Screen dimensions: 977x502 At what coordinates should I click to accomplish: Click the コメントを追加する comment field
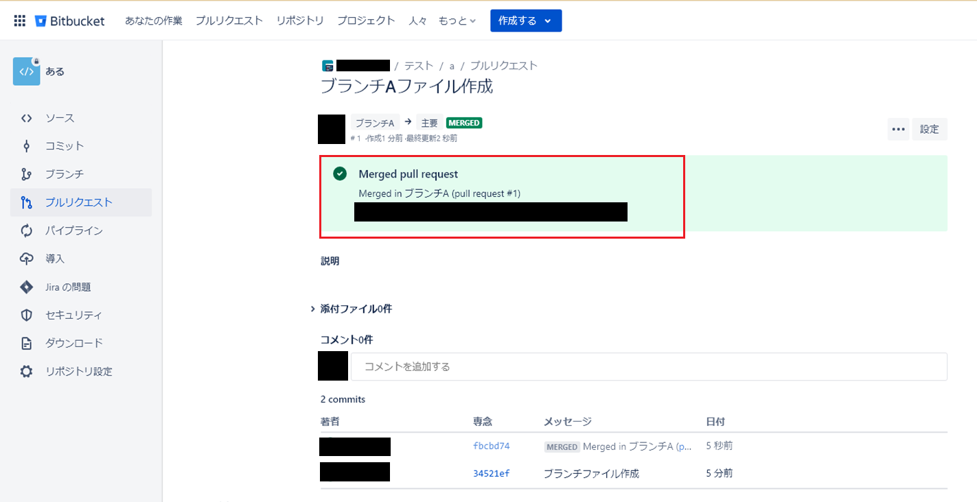pyautogui.click(x=650, y=367)
